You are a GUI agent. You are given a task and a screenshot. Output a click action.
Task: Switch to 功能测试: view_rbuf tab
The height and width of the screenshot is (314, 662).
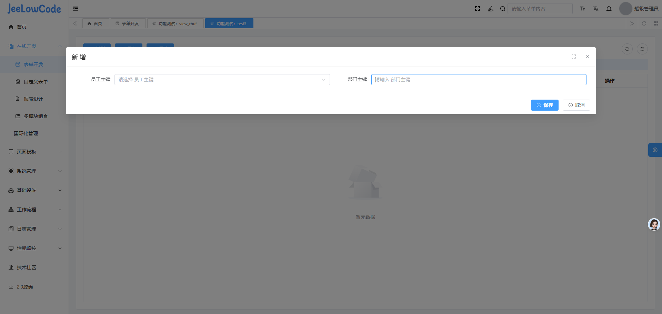coord(175,23)
